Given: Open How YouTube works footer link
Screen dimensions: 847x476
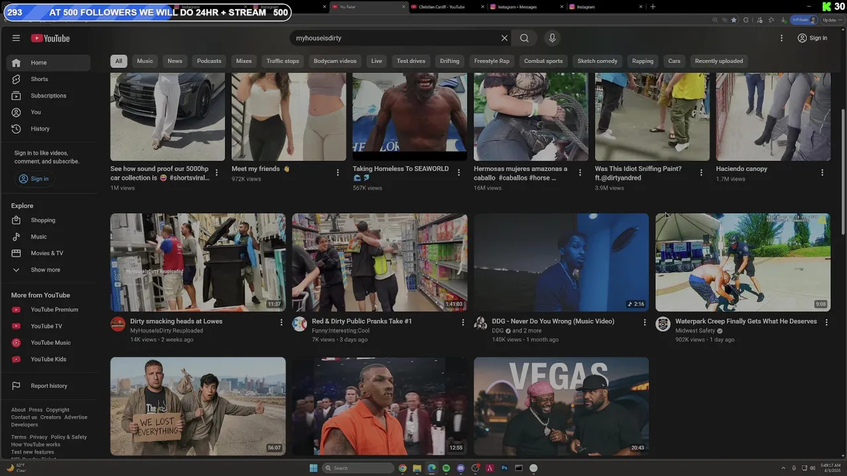Looking at the screenshot, I should tap(36, 444).
